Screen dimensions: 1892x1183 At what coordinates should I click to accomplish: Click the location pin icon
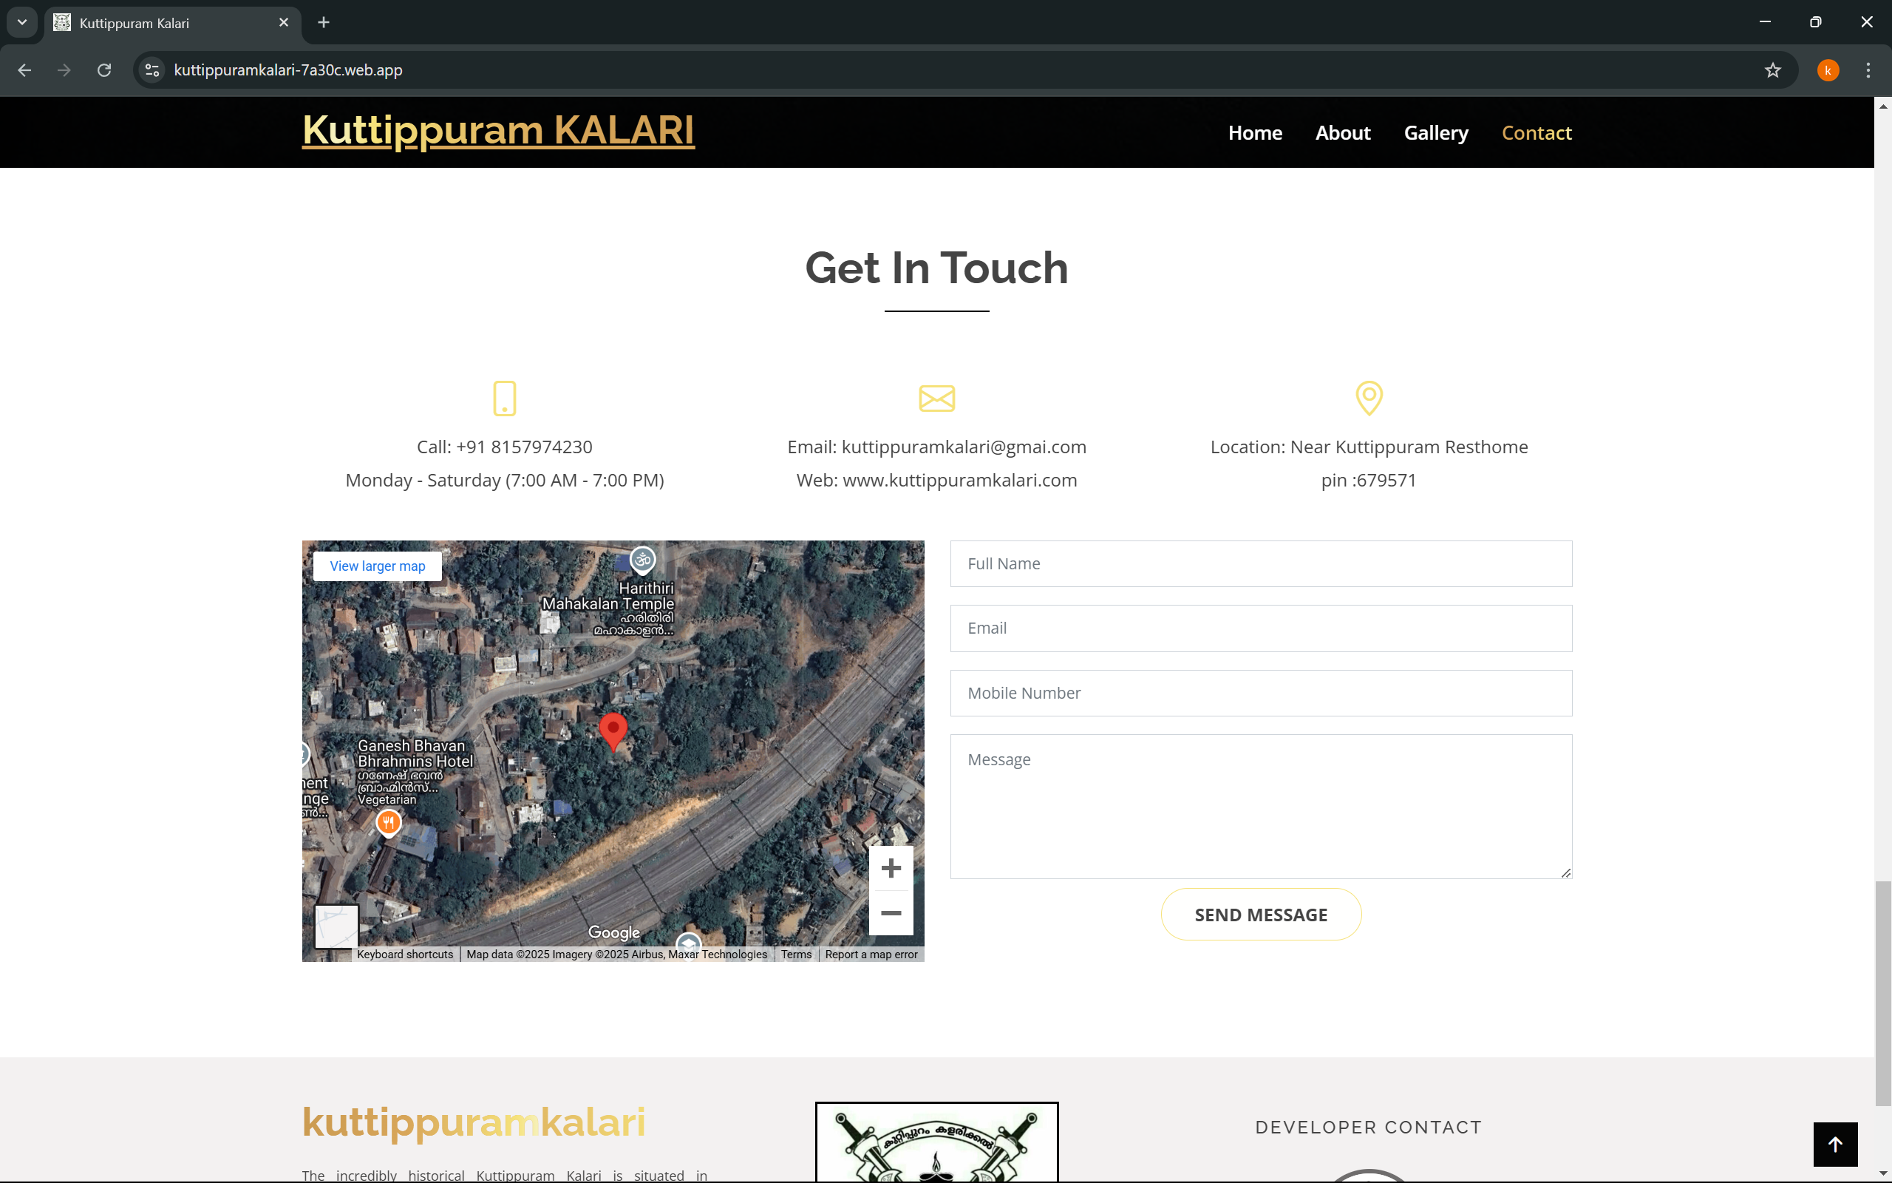pos(1369,399)
